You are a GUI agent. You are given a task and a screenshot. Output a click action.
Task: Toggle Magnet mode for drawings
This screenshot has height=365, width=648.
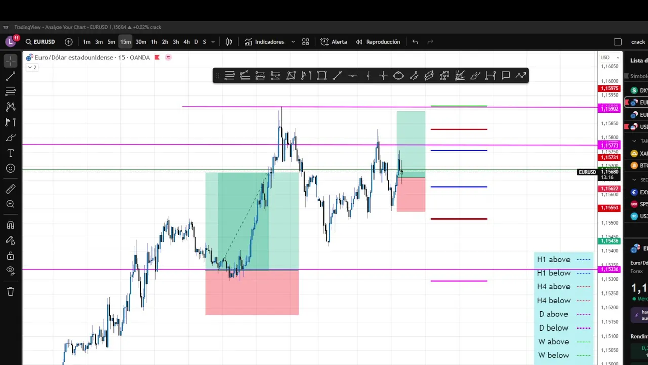11,225
